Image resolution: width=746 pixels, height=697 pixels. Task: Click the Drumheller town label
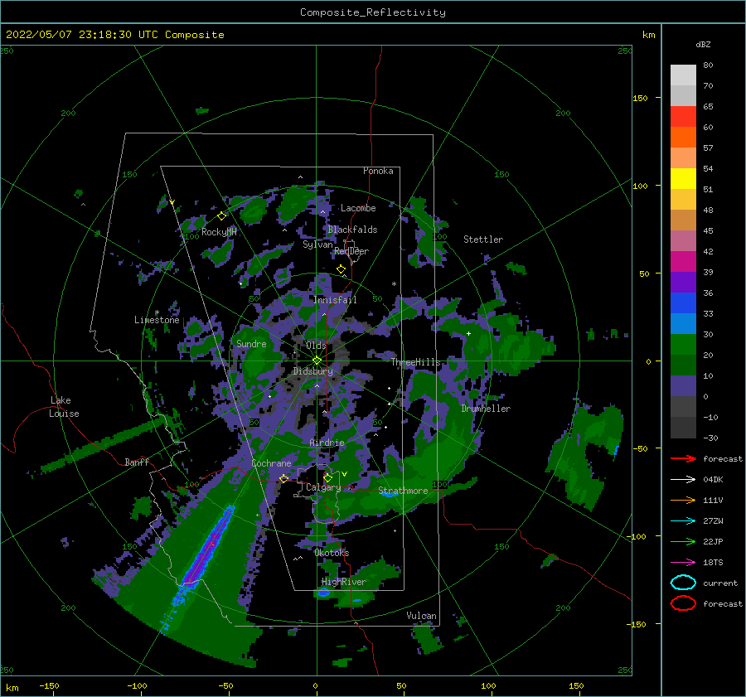click(x=486, y=409)
